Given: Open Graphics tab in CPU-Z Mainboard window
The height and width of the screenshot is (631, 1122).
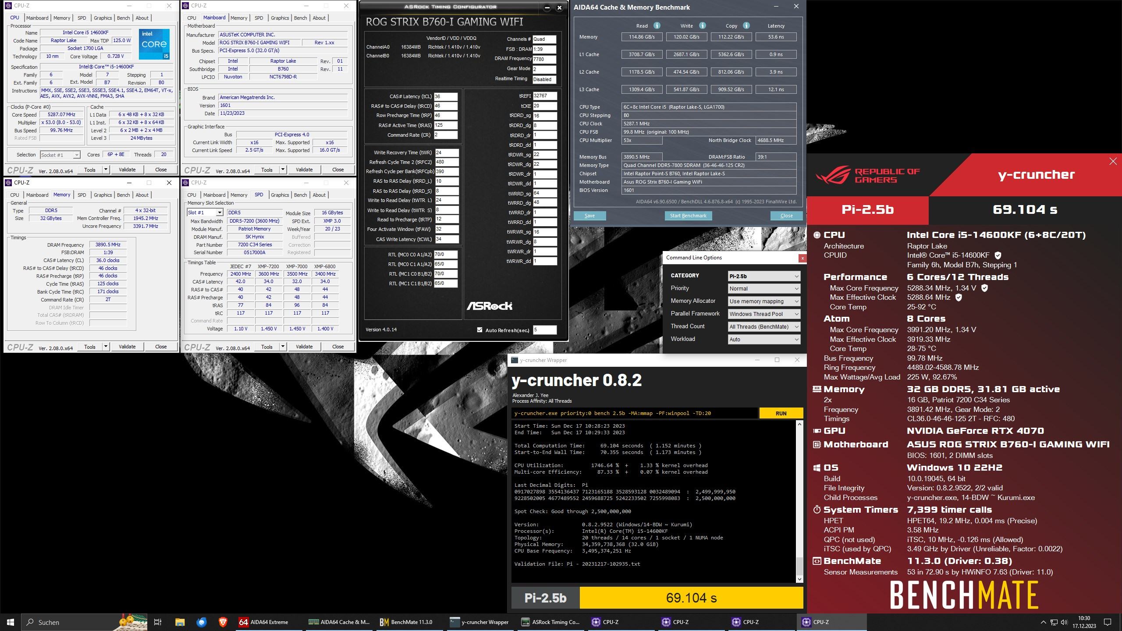Looking at the screenshot, I should (280, 18).
